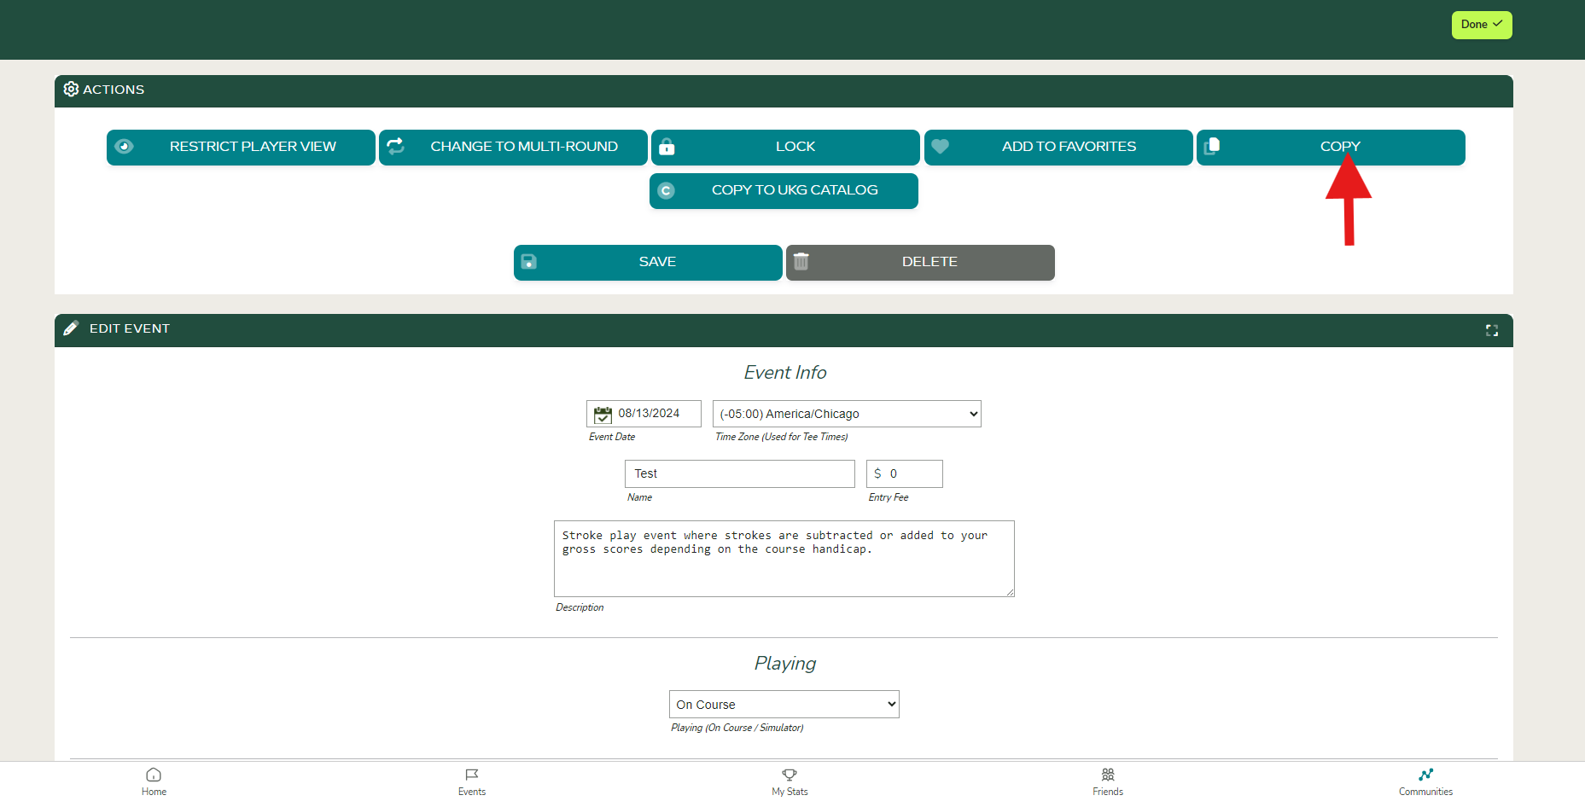This screenshot has width=1585, height=807.
Task: Click the Actions gear icon
Action: [71, 90]
